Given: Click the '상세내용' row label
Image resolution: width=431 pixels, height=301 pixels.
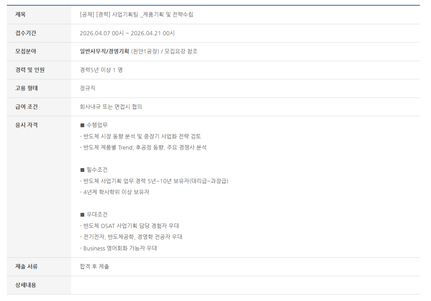Looking at the screenshot, I should point(25,285).
